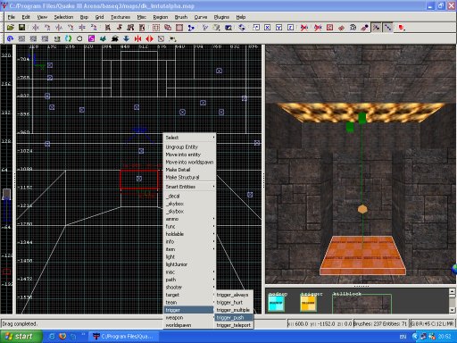Toggle the free rotate P button
Screen dimensions: 457x343
click(x=256, y=28)
